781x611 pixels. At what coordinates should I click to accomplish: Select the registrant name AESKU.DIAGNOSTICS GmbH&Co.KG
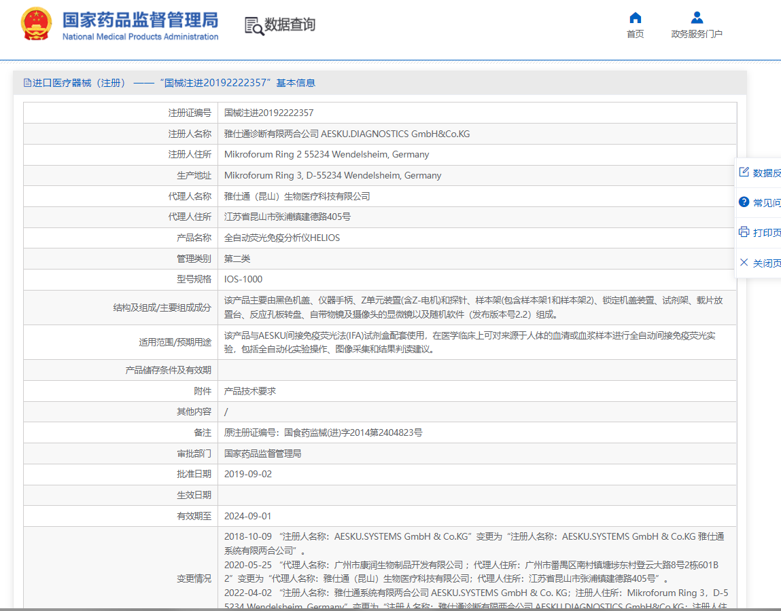click(396, 134)
